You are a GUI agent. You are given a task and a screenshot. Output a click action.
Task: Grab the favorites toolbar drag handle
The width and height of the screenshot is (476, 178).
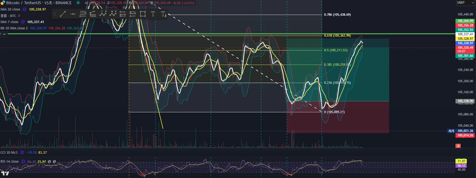click(55, 14)
